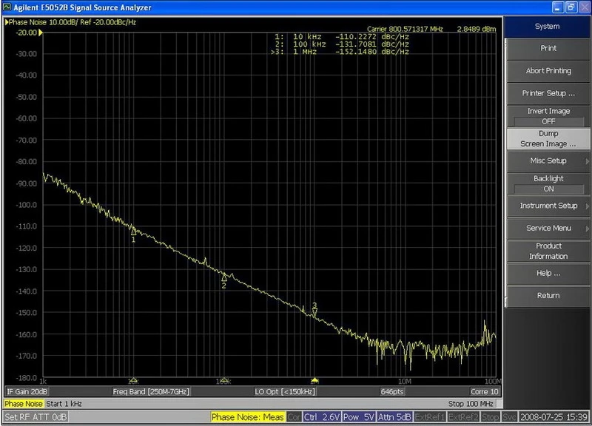Minimize the Signal Source Analyzer window
Viewport: 592px width, 426px height.
[558, 7]
